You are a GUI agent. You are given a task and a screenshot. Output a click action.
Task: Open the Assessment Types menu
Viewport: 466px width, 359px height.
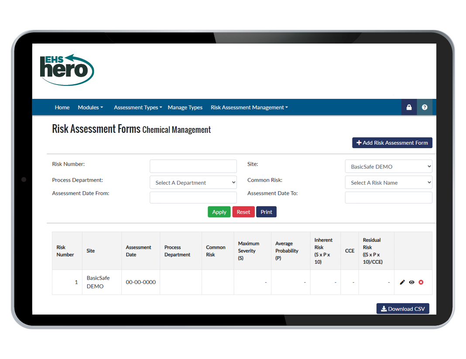coord(137,107)
